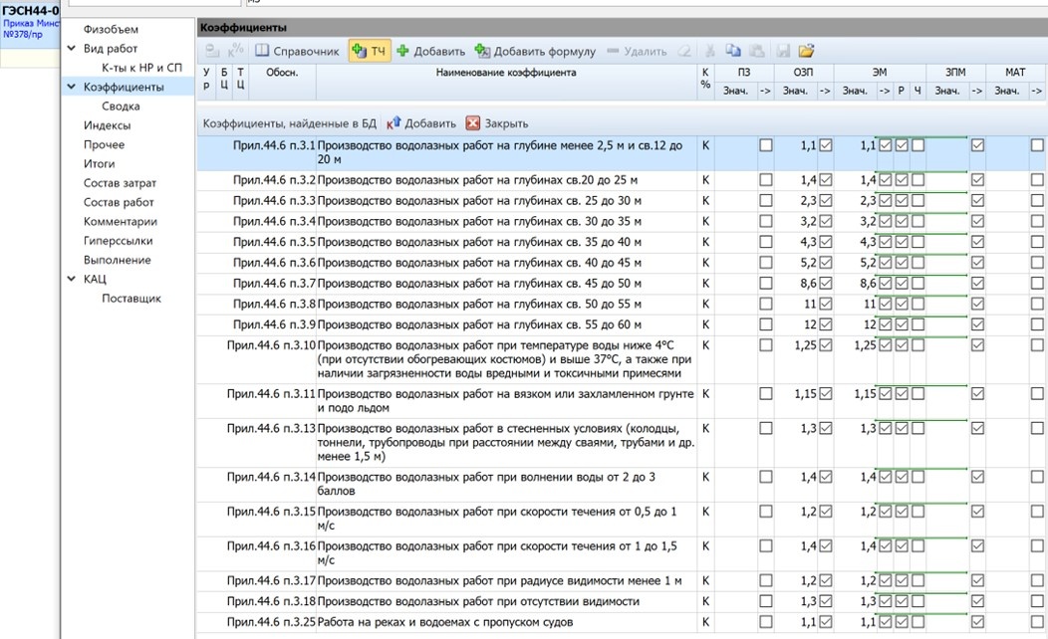1048x639 pixels.
Task: Click ЭМ value 1,25 in row п.3.10
Action: click(865, 345)
